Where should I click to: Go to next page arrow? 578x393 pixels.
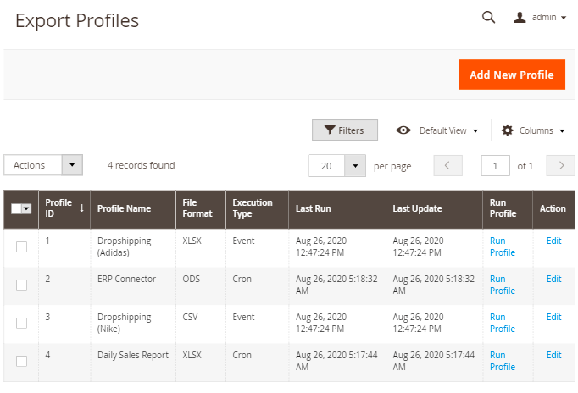coord(560,166)
